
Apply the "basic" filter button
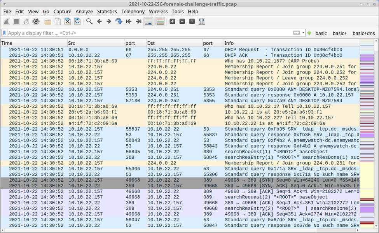coord(321,33)
